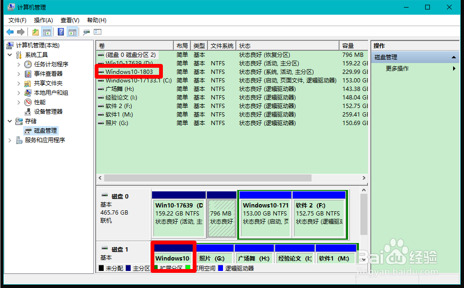Open the blue Help question-mark icon
The width and height of the screenshot is (464, 288).
pyautogui.click(x=61, y=32)
